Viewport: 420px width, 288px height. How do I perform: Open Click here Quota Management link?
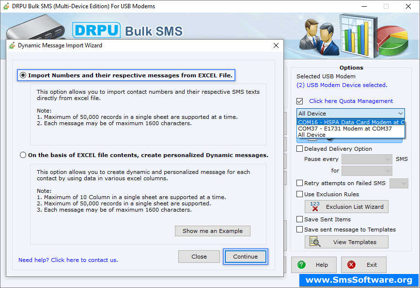pyautogui.click(x=351, y=101)
